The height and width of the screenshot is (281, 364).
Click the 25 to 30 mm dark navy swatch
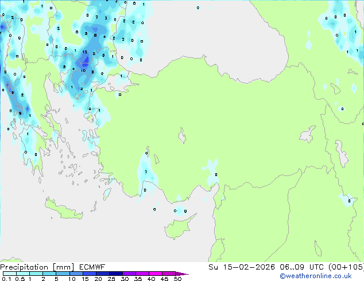pos(115,274)
